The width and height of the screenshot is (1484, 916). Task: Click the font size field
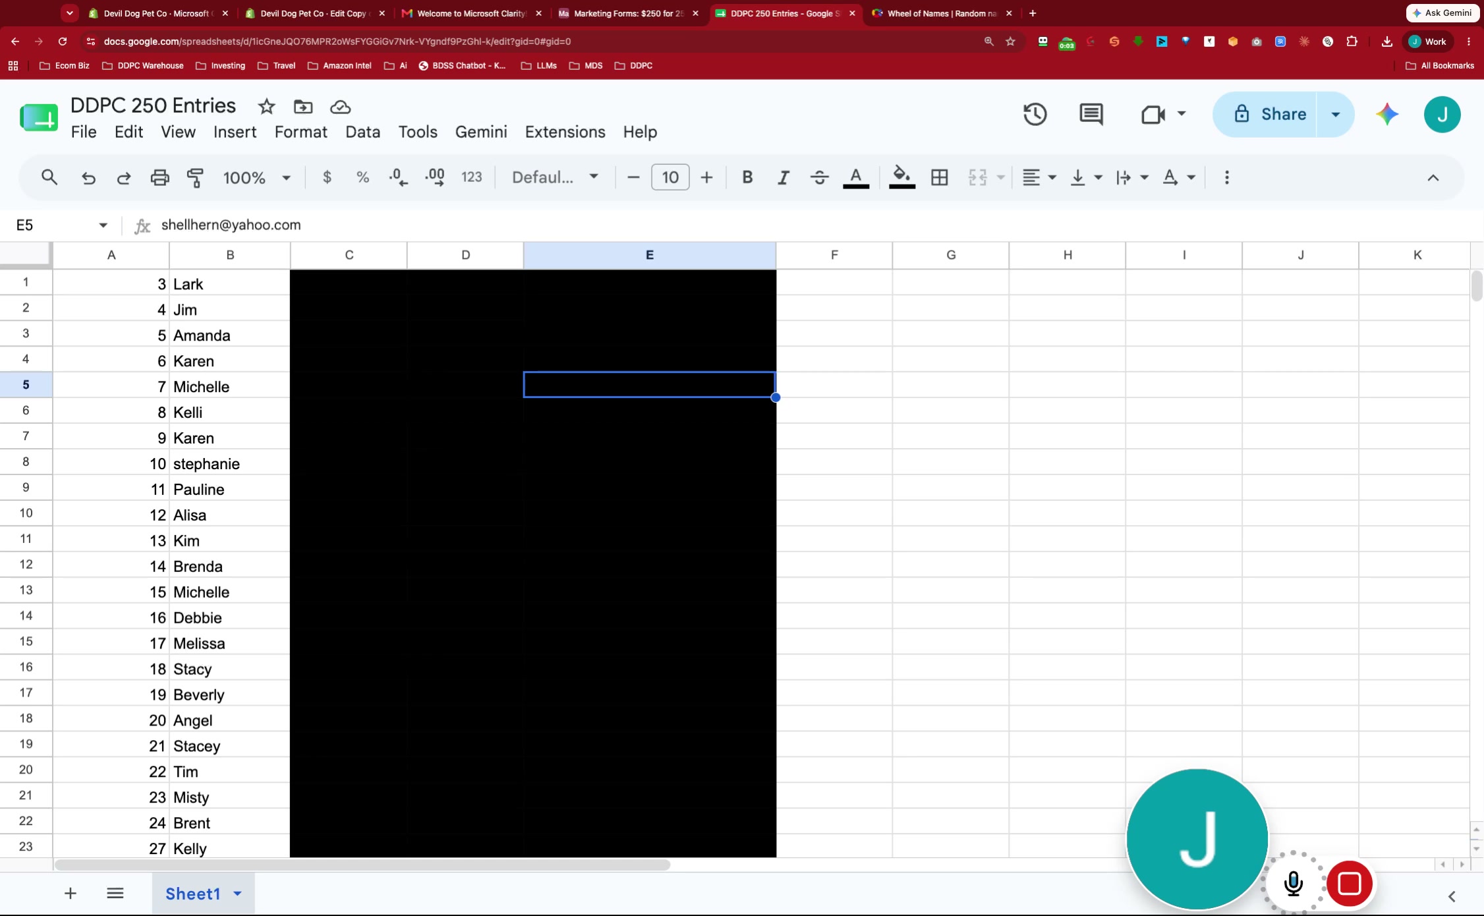point(670,177)
